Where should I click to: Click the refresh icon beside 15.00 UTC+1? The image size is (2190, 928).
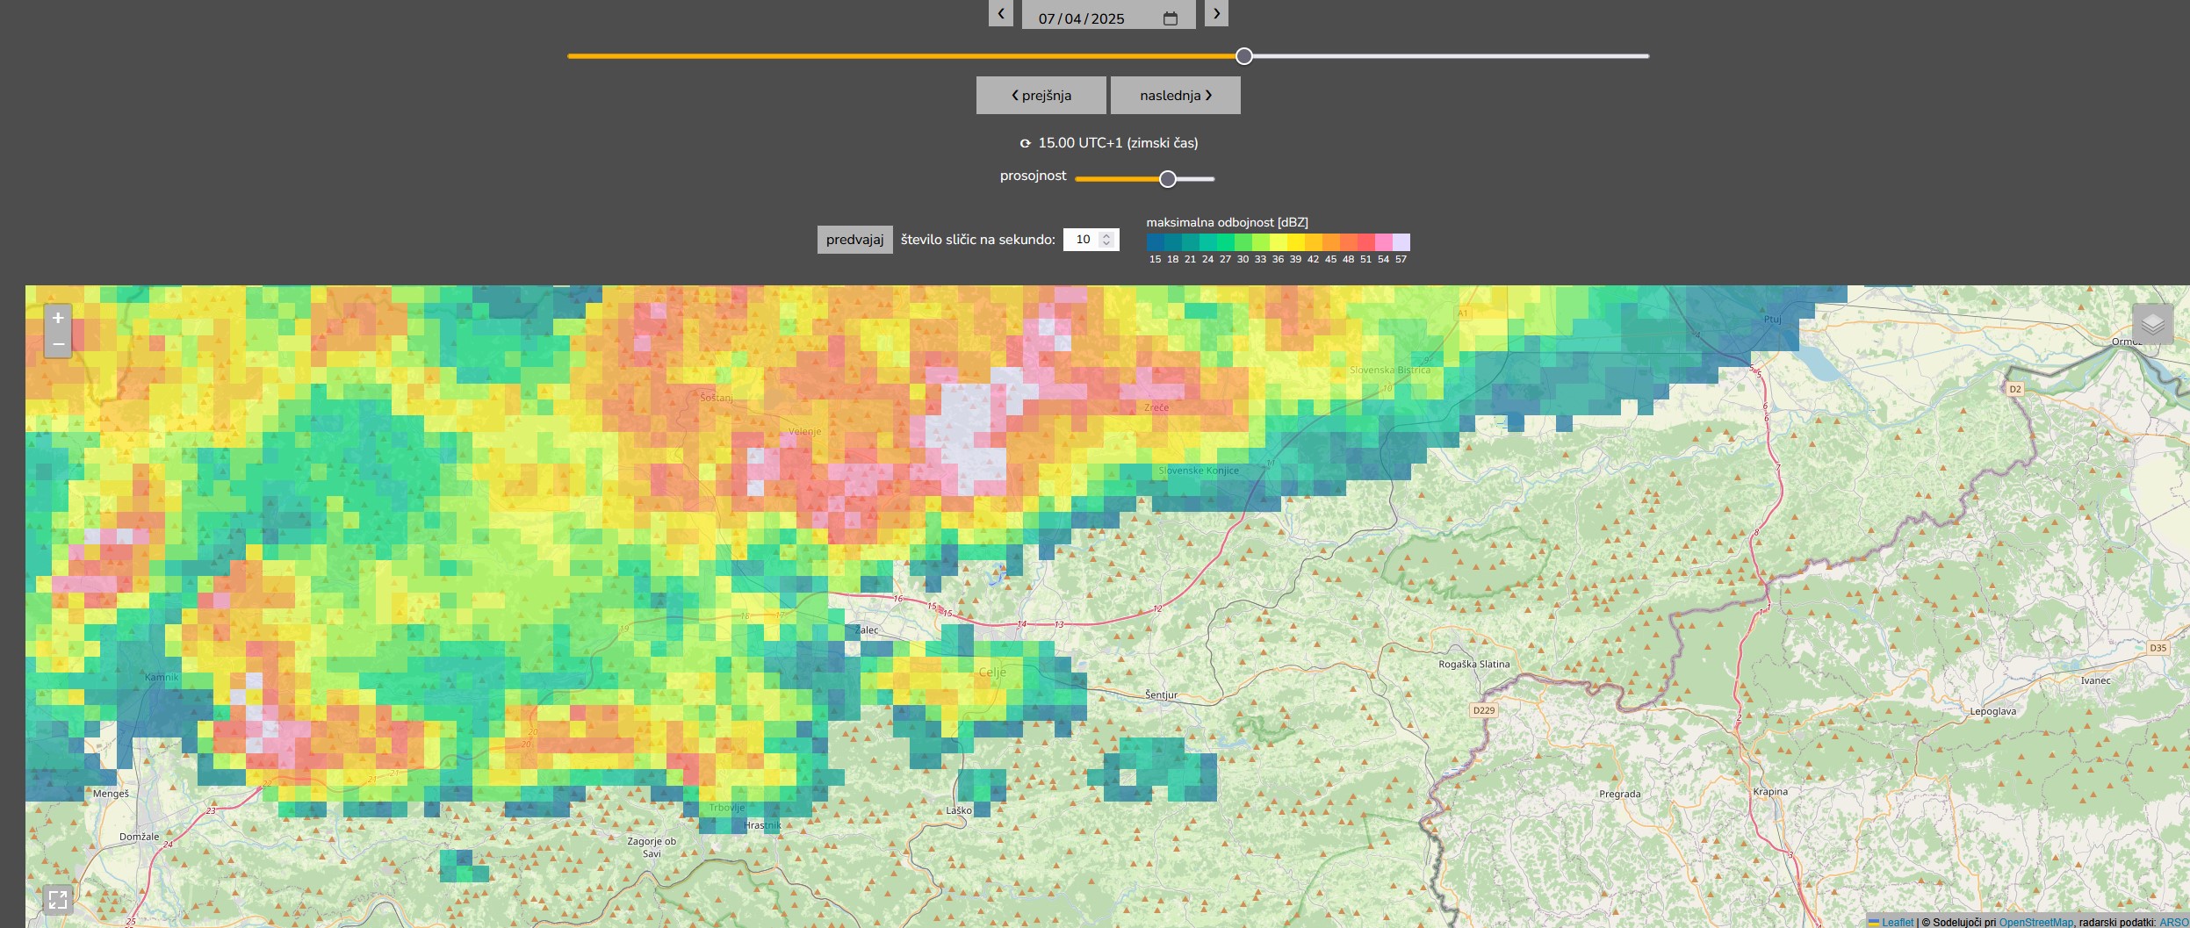coord(1025,143)
